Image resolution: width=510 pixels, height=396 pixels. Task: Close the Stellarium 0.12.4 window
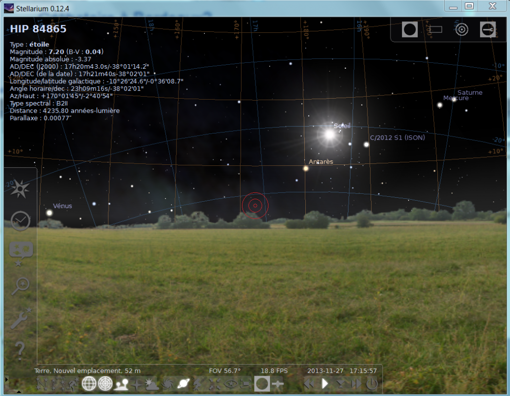coord(493,6)
